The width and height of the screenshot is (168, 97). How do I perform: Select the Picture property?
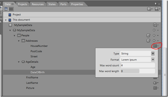pos(30,88)
